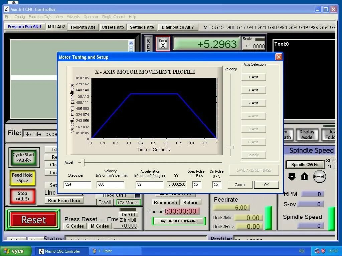Click the vertical Velocity slider handle

pyautogui.click(x=230, y=148)
